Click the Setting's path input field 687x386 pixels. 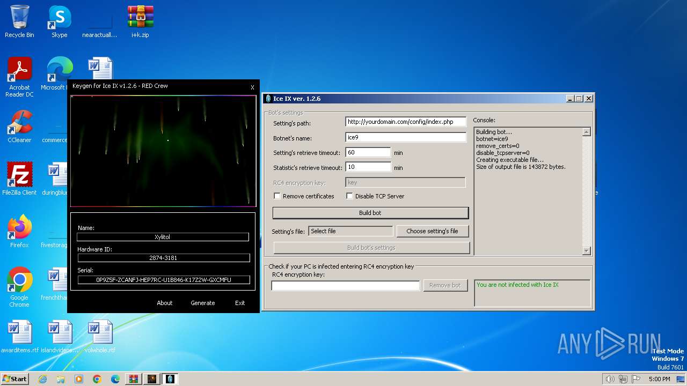pyautogui.click(x=406, y=122)
